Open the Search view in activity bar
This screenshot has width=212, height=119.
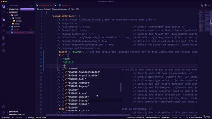[x=3, y=13]
